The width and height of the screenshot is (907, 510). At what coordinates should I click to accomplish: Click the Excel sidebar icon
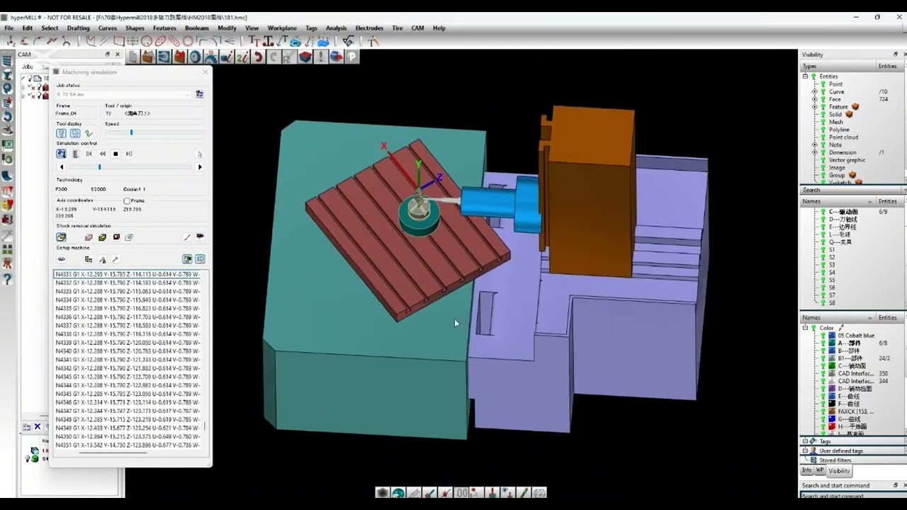7,144
